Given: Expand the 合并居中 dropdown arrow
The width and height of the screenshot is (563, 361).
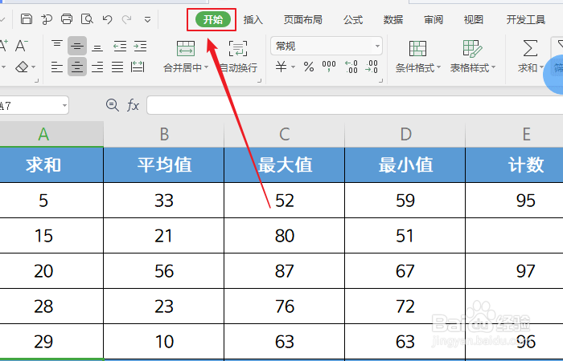Looking at the screenshot, I should point(206,67).
